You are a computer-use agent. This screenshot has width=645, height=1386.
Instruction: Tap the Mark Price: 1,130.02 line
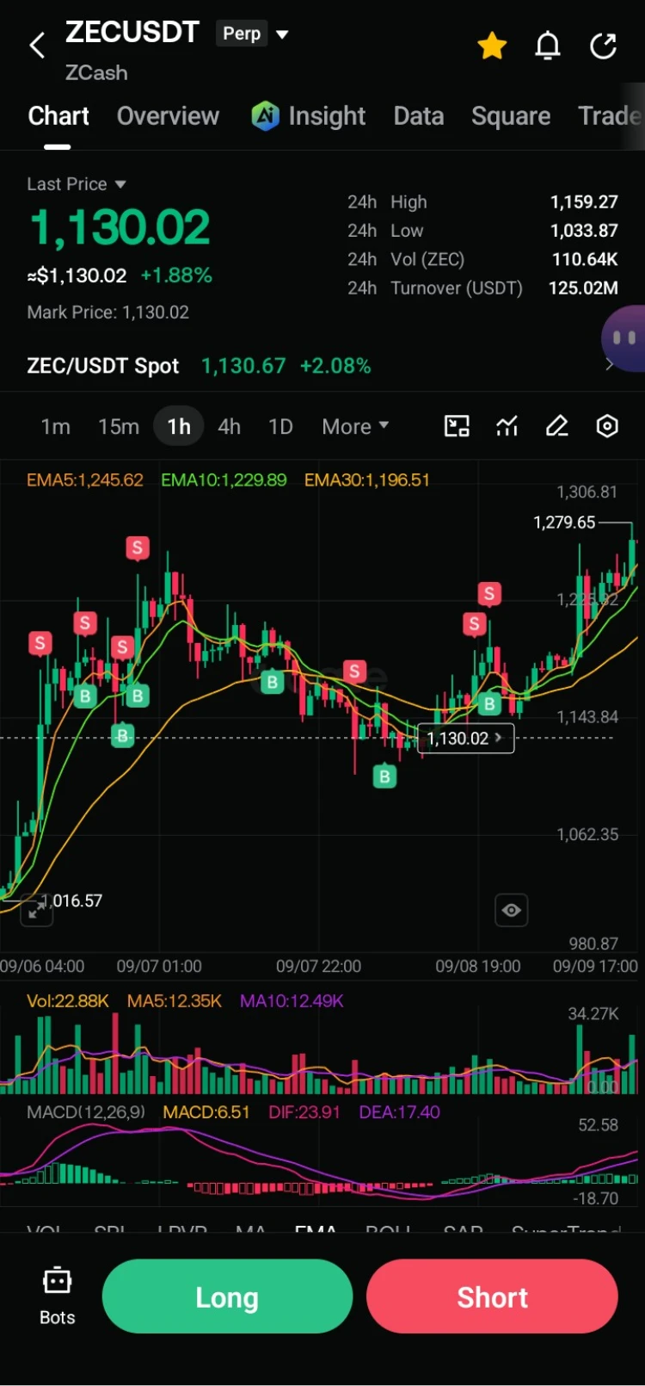click(x=107, y=312)
